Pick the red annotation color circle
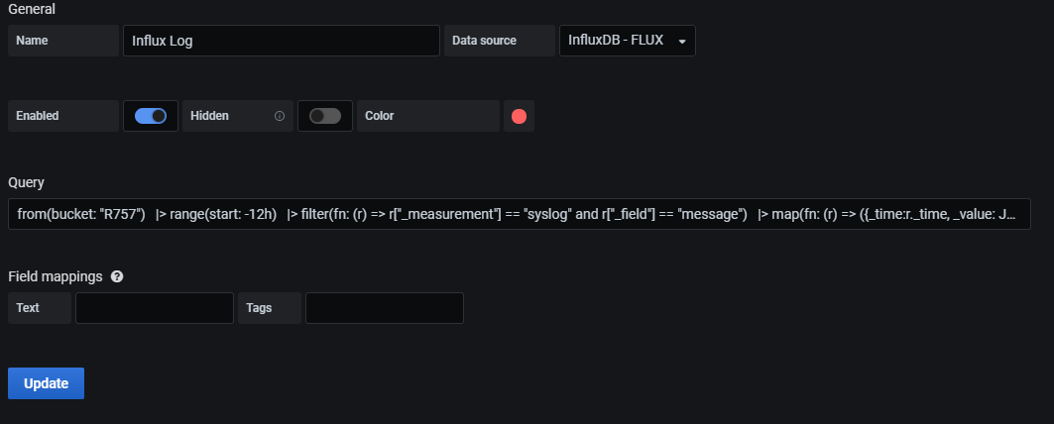The image size is (1054, 424). (x=519, y=116)
